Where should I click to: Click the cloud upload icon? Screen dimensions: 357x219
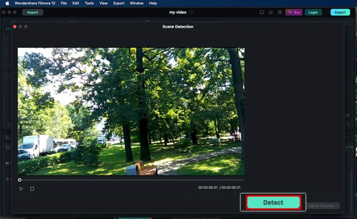[271, 12]
